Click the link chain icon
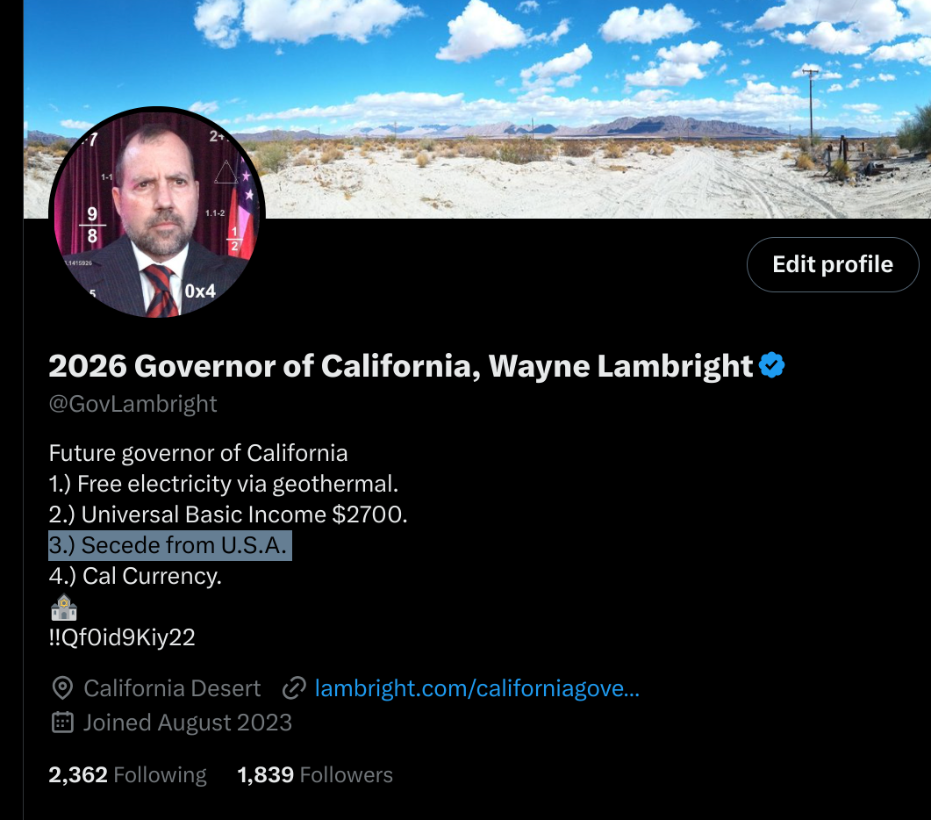The image size is (931, 820). 294,688
